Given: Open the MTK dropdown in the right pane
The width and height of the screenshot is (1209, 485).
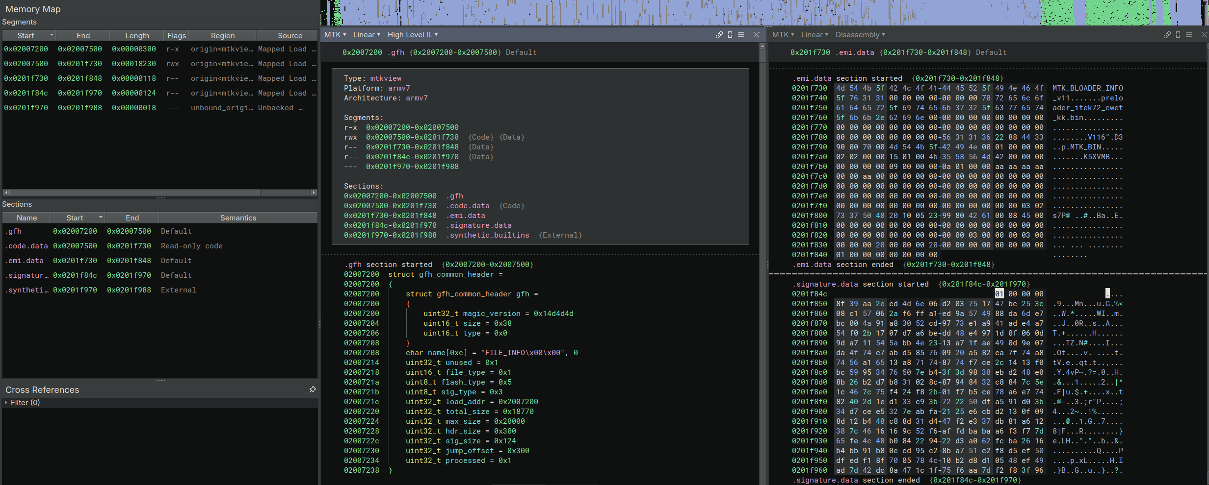Looking at the screenshot, I should pos(783,35).
